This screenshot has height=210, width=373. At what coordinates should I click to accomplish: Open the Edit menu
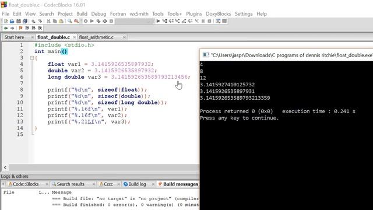[17, 14]
